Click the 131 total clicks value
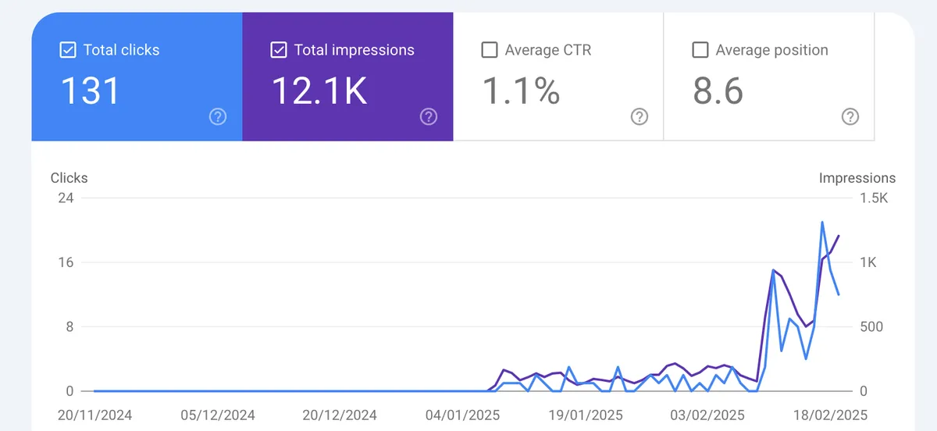 [91, 91]
